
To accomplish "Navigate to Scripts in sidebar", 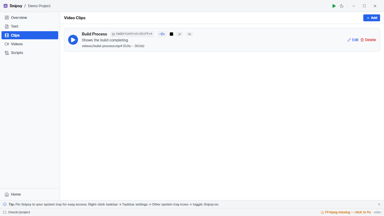I will [17, 53].
